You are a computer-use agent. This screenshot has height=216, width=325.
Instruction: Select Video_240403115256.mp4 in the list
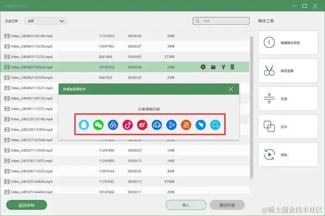point(125,46)
